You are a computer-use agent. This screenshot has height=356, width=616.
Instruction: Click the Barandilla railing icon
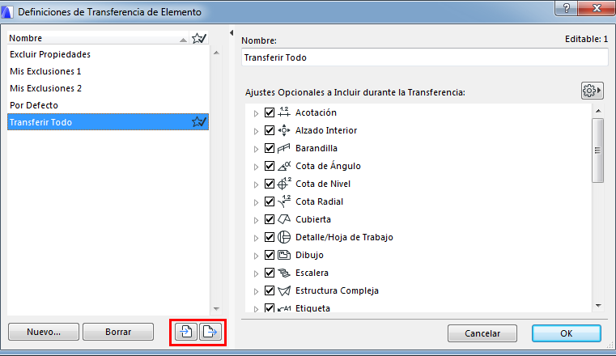tap(284, 148)
